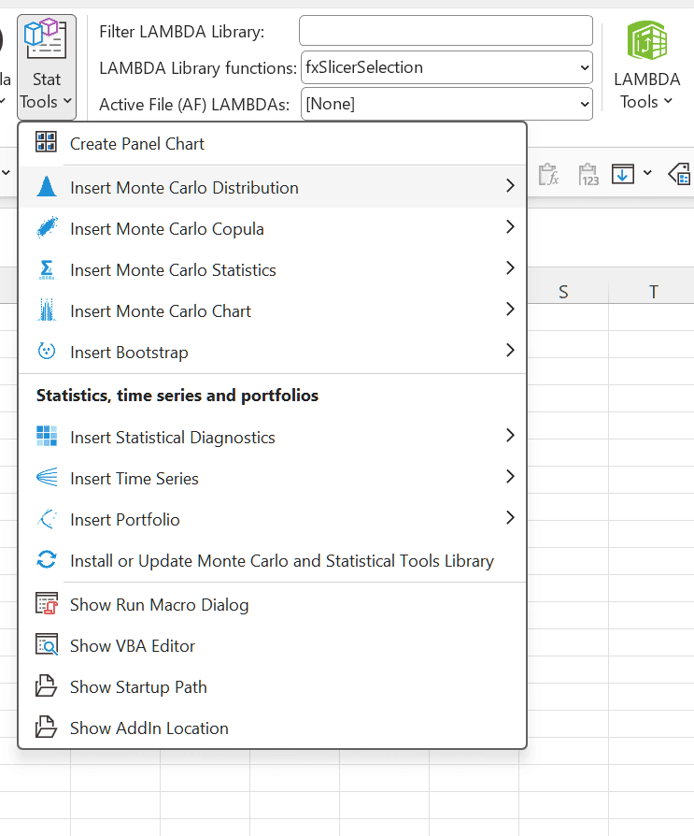Expand Insert Time Series submenu arrow
The image size is (694, 836).
point(510,476)
